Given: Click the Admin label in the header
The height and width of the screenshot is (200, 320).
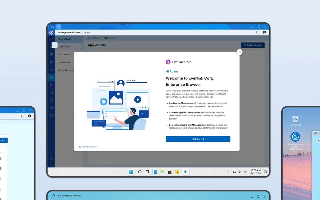Looking at the screenshot, I should click(87, 33).
